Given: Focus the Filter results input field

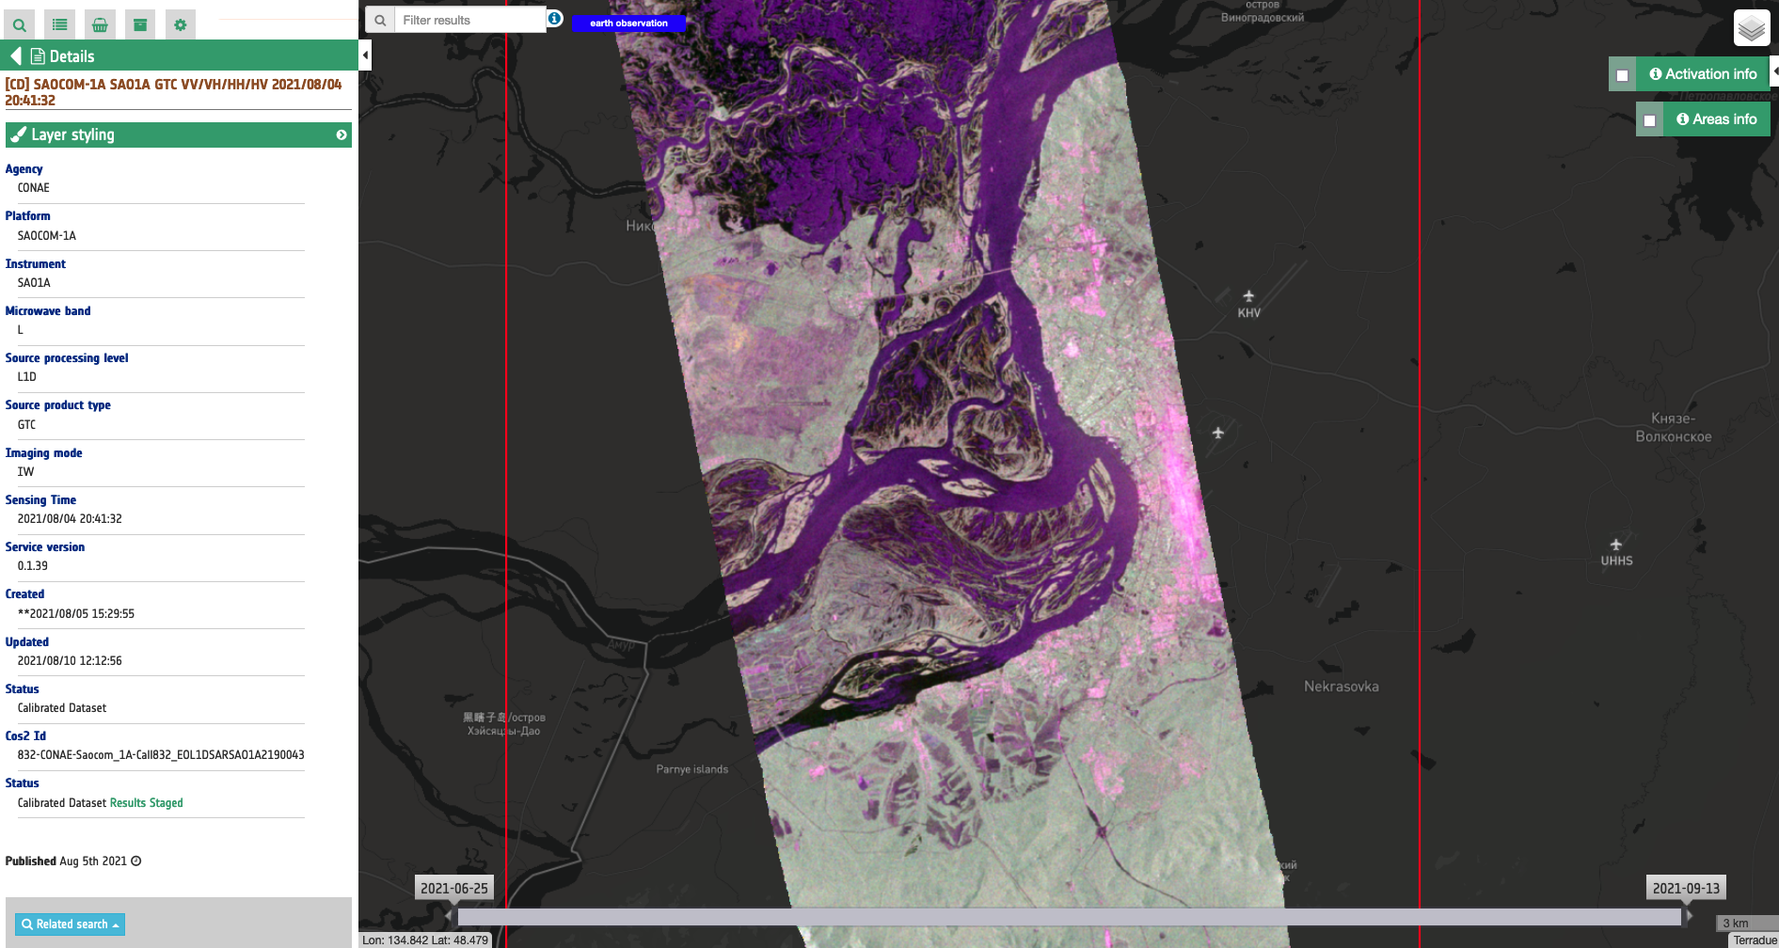Looking at the screenshot, I should tap(470, 20).
